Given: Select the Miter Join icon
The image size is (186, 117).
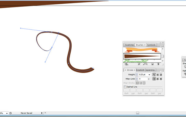Looking at the screenshot, I should (154, 79).
